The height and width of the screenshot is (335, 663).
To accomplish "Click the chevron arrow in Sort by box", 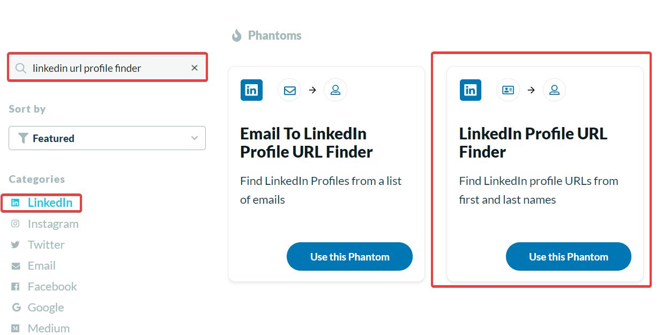I will coord(195,138).
